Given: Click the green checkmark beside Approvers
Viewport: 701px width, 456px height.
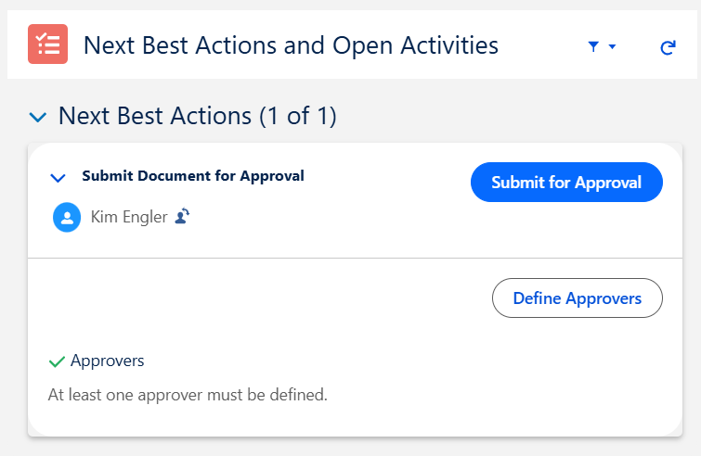Looking at the screenshot, I should 56,361.
